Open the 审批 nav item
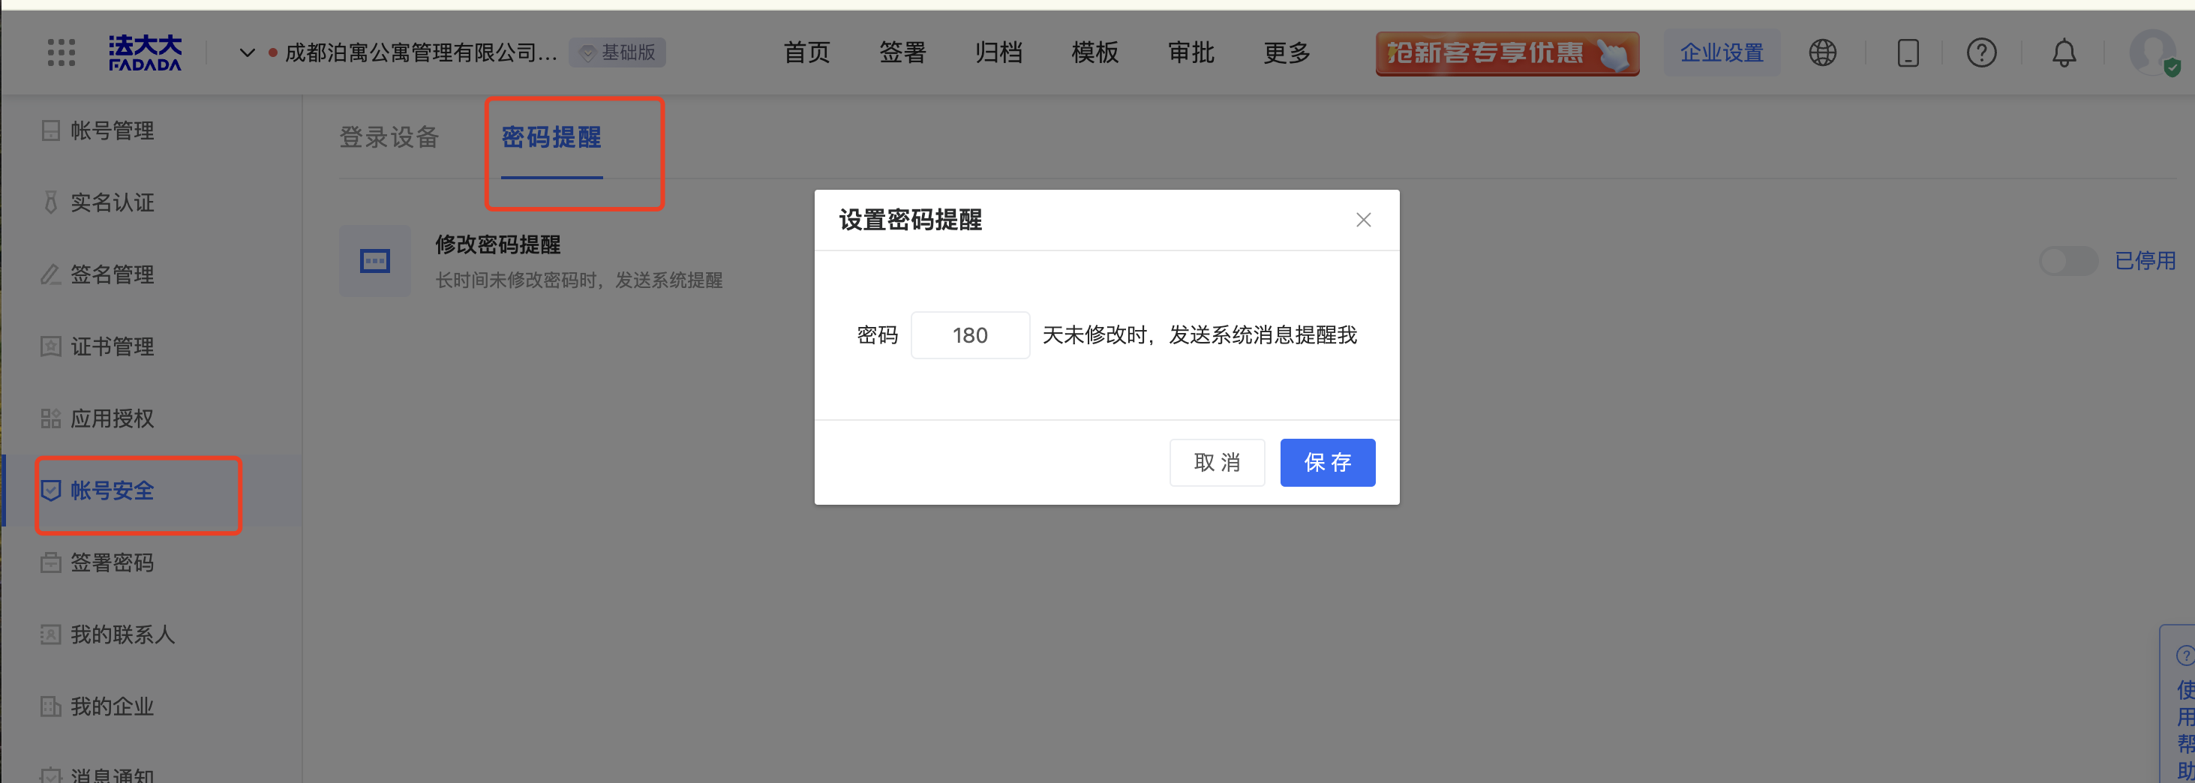The width and height of the screenshot is (2195, 783). 1191,52
